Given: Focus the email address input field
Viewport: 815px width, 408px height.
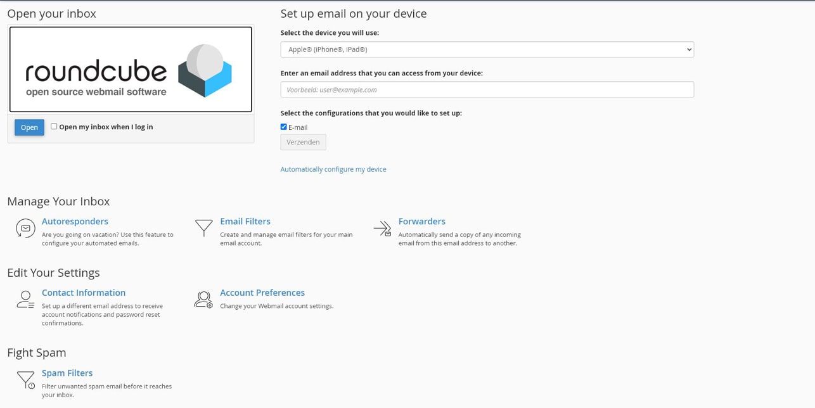Looking at the screenshot, I should coord(487,89).
